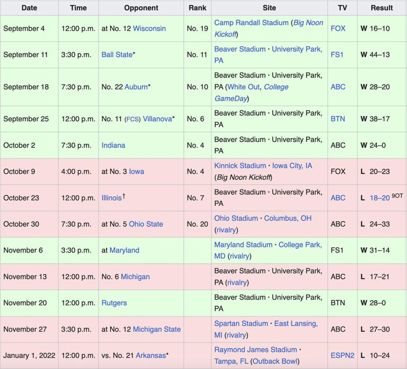Click the Result column header

click(x=382, y=8)
